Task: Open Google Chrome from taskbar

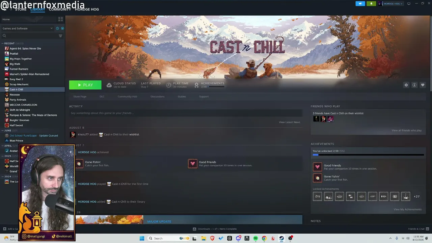Action: pos(264,239)
